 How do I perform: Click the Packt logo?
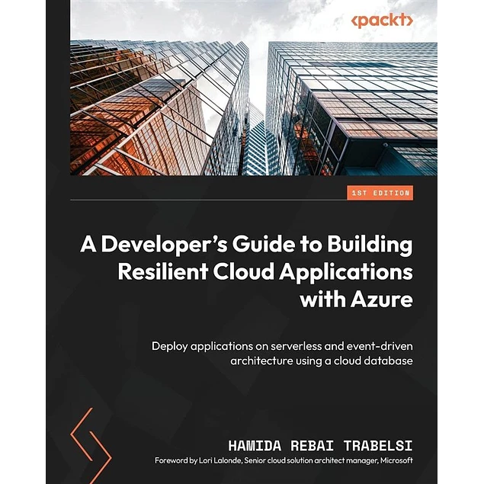382,21
